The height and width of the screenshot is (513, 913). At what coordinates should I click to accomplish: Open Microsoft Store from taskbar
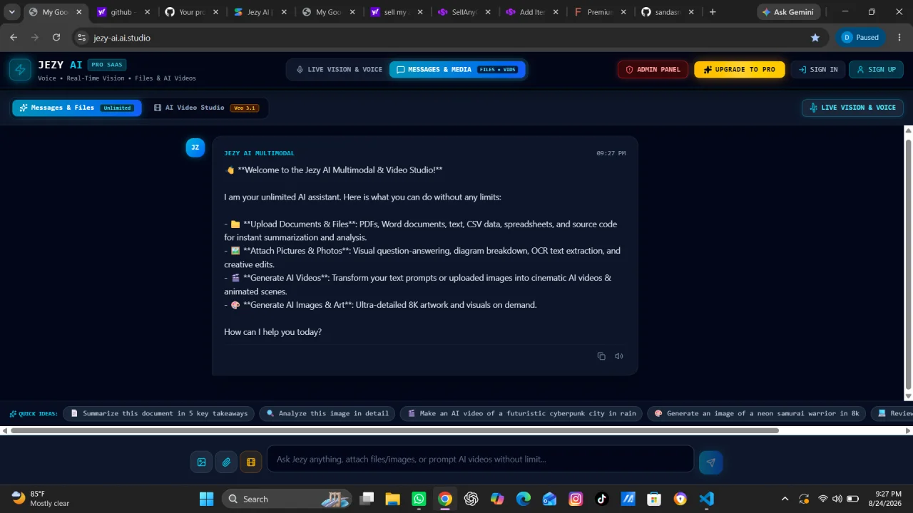pyautogui.click(x=654, y=499)
